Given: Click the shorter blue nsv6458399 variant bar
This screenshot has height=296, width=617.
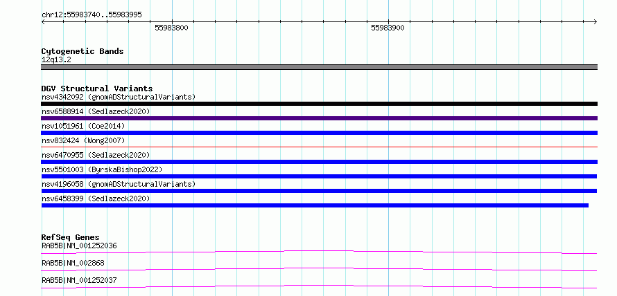Looking at the screenshot, I should point(315,205).
